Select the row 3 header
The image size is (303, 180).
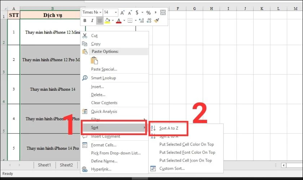click(4, 60)
